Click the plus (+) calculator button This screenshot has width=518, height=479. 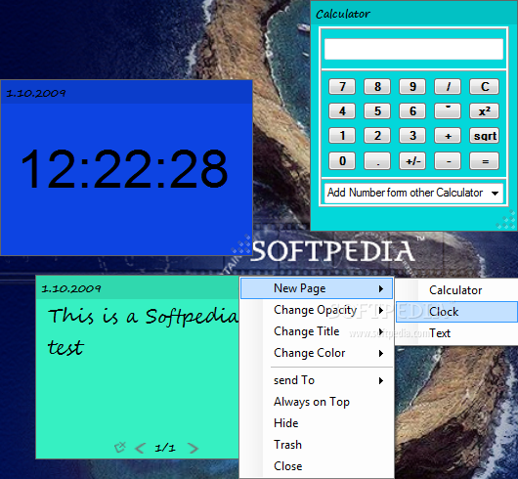448,136
